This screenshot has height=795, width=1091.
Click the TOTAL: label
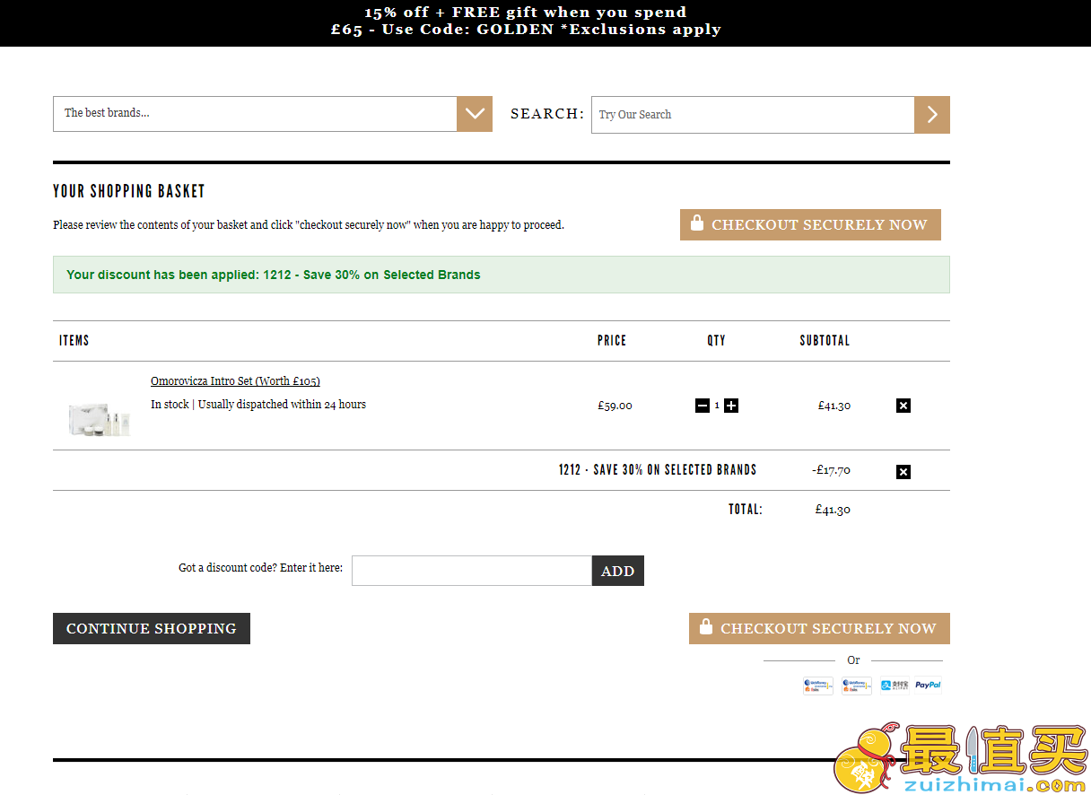746,510
